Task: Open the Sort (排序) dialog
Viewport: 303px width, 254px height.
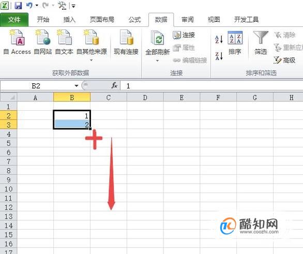Action: (x=235, y=43)
